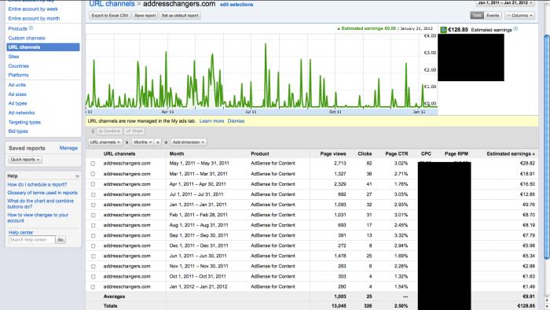Open the Sites report

click(x=13, y=57)
